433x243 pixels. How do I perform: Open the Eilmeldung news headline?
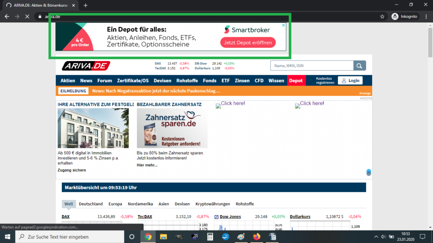tap(156, 91)
